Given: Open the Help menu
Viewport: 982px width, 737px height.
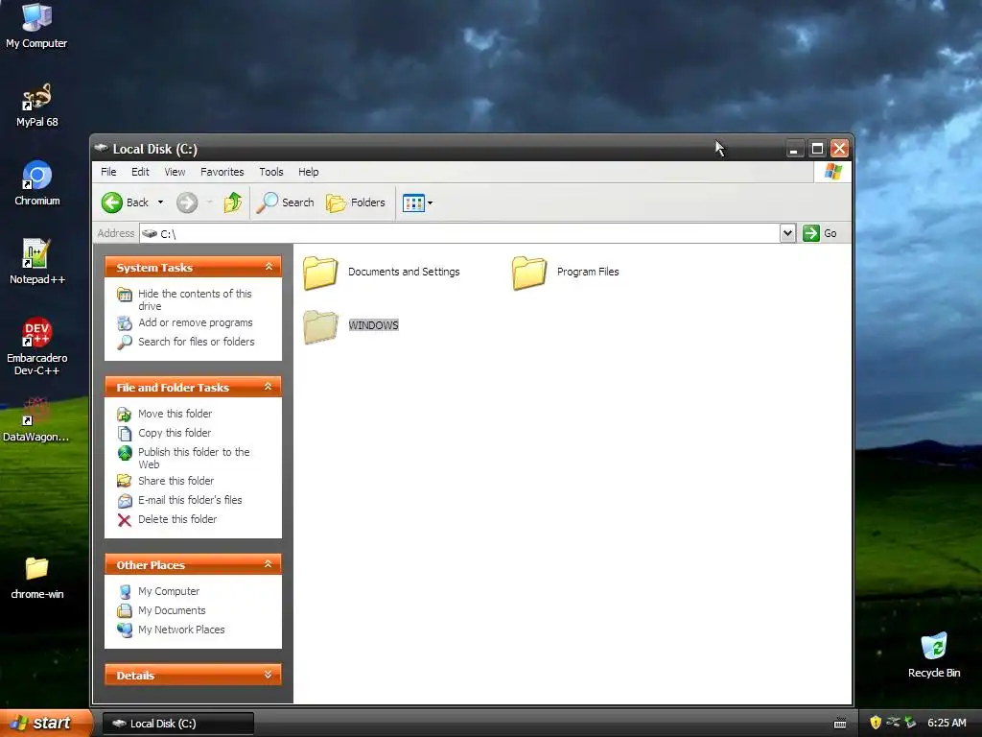Looking at the screenshot, I should [x=308, y=172].
